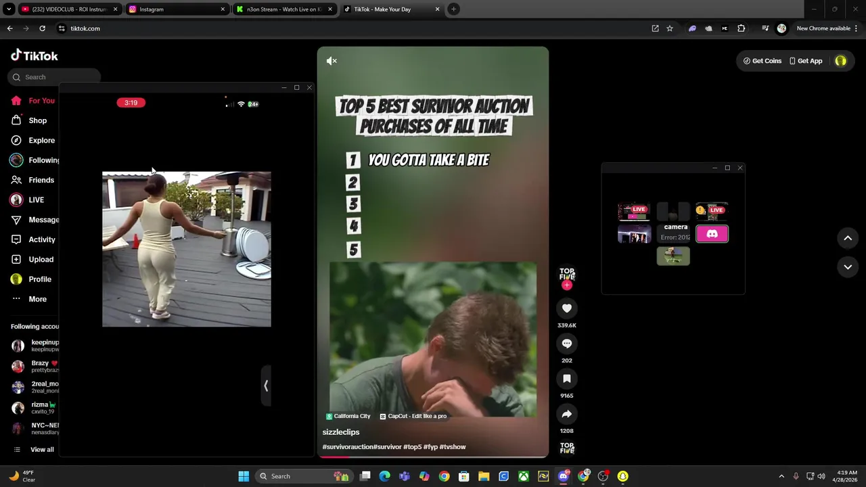Open the profile avatar menu top right
The width and height of the screenshot is (866, 487).
[x=840, y=61]
